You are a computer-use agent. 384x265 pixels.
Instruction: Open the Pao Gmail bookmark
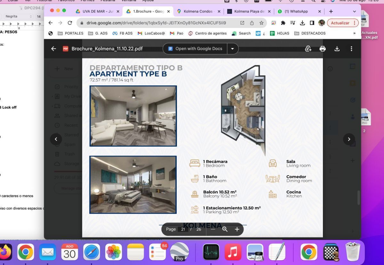click(x=176, y=33)
